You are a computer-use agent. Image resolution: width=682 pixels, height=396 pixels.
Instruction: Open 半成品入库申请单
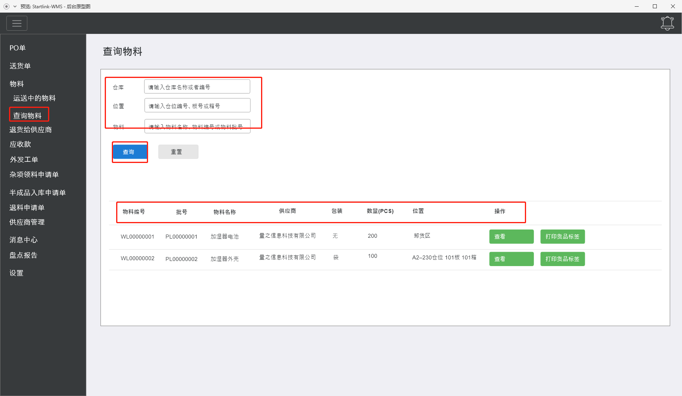pyautogui.click(x=38, y=192)
